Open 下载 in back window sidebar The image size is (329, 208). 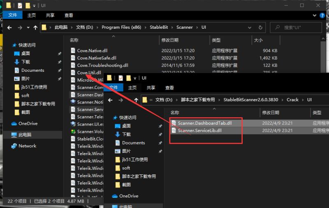point(25,62)
